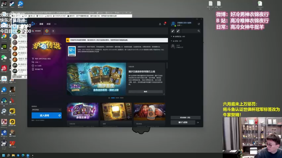Screen dimensions: 282x158
Task: Open the notifications bell icon
Action: click(165, 24)
